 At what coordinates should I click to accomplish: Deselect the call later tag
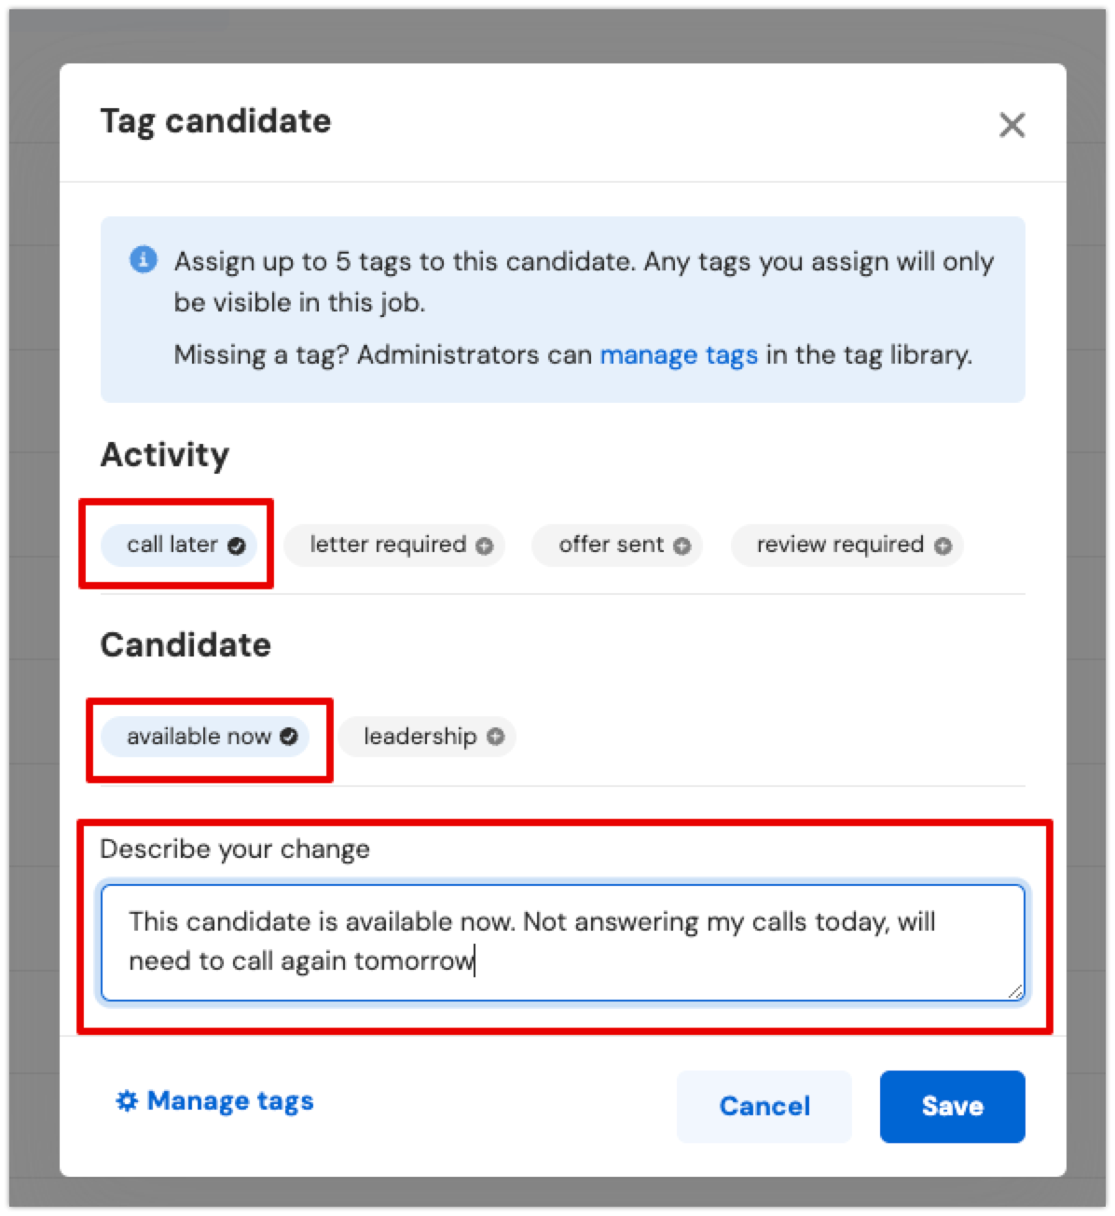click(179, 545)
